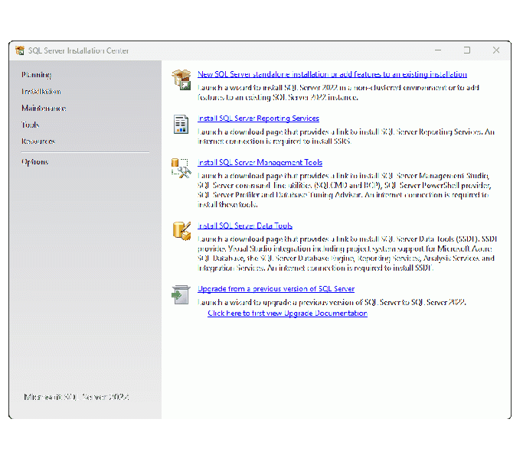Click the Reporting Services report icon
The height and width of the screenshot is (458, 523).
click(181, 124)
